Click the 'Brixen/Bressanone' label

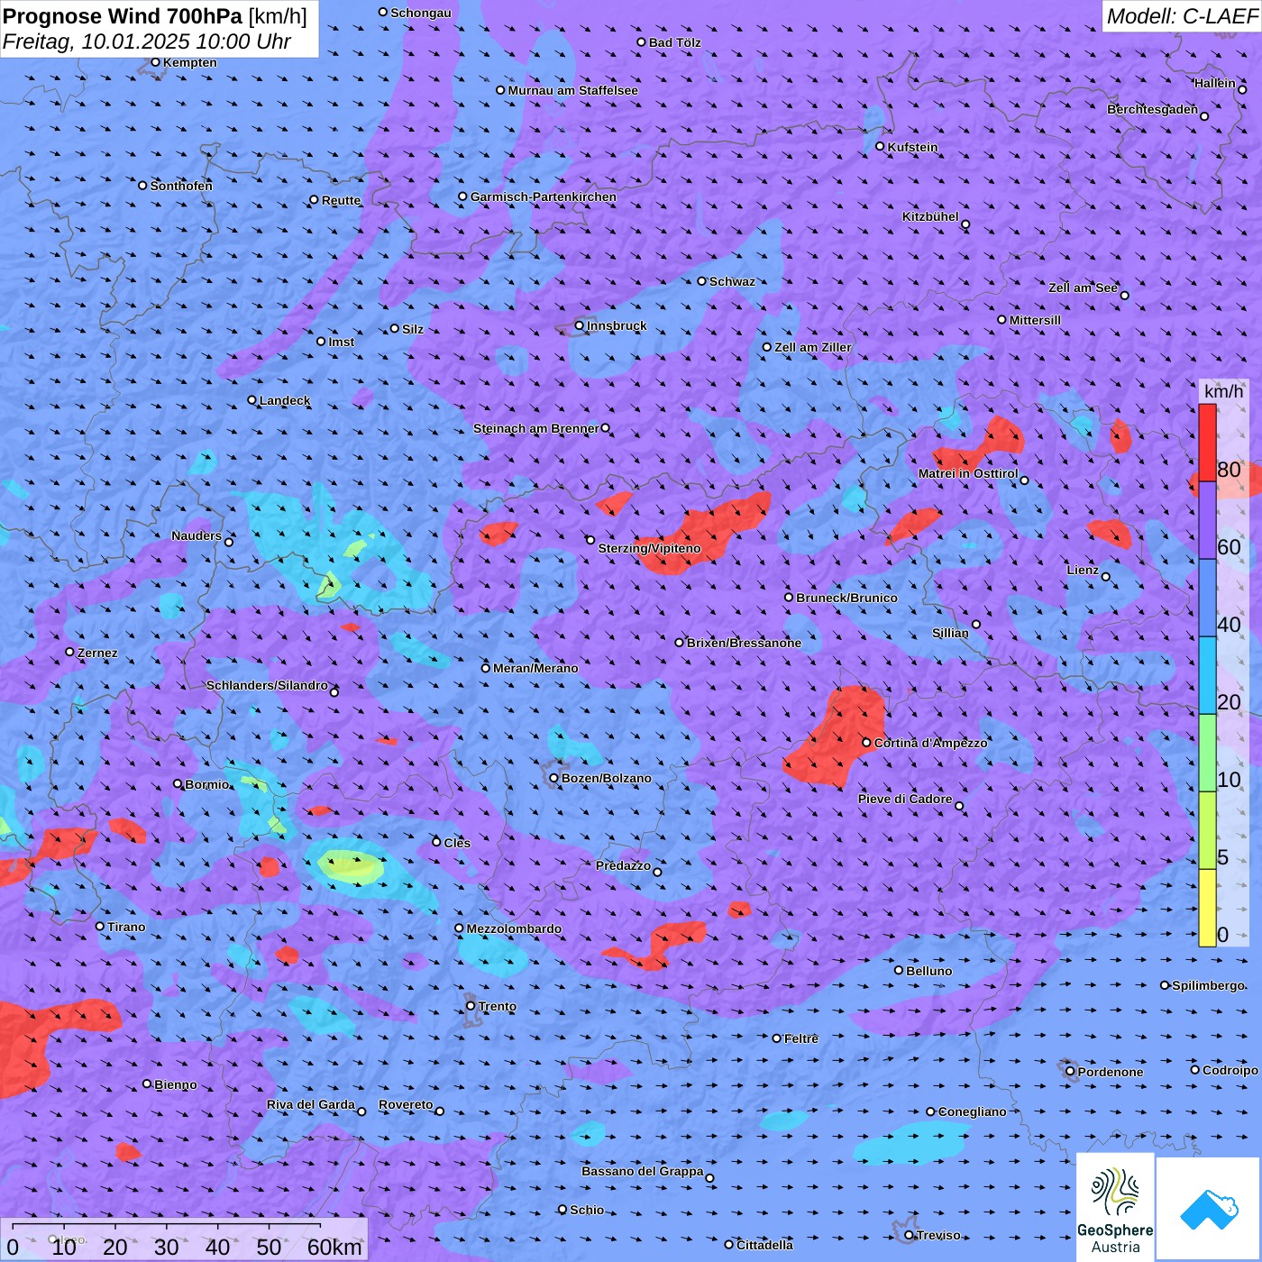(x=744, y=643)
